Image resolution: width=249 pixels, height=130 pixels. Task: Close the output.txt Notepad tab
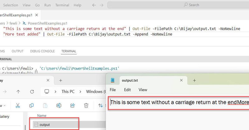point(181,80)
